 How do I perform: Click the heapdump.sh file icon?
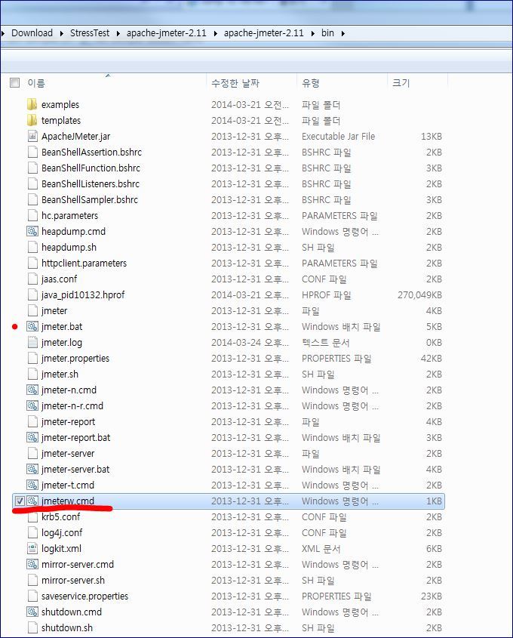click(x=32, y=248)
